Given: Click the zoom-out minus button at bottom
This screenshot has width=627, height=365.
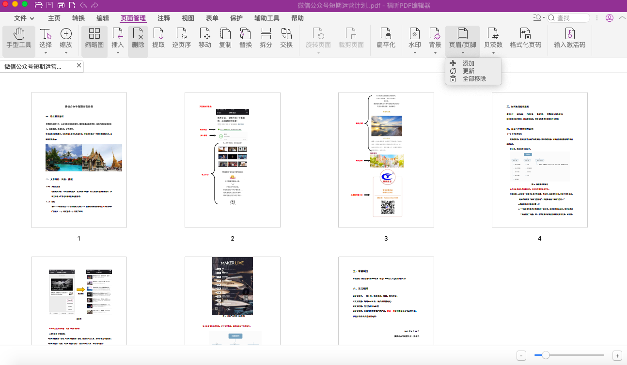Looking at the screenshot, I should click(521, 356).
